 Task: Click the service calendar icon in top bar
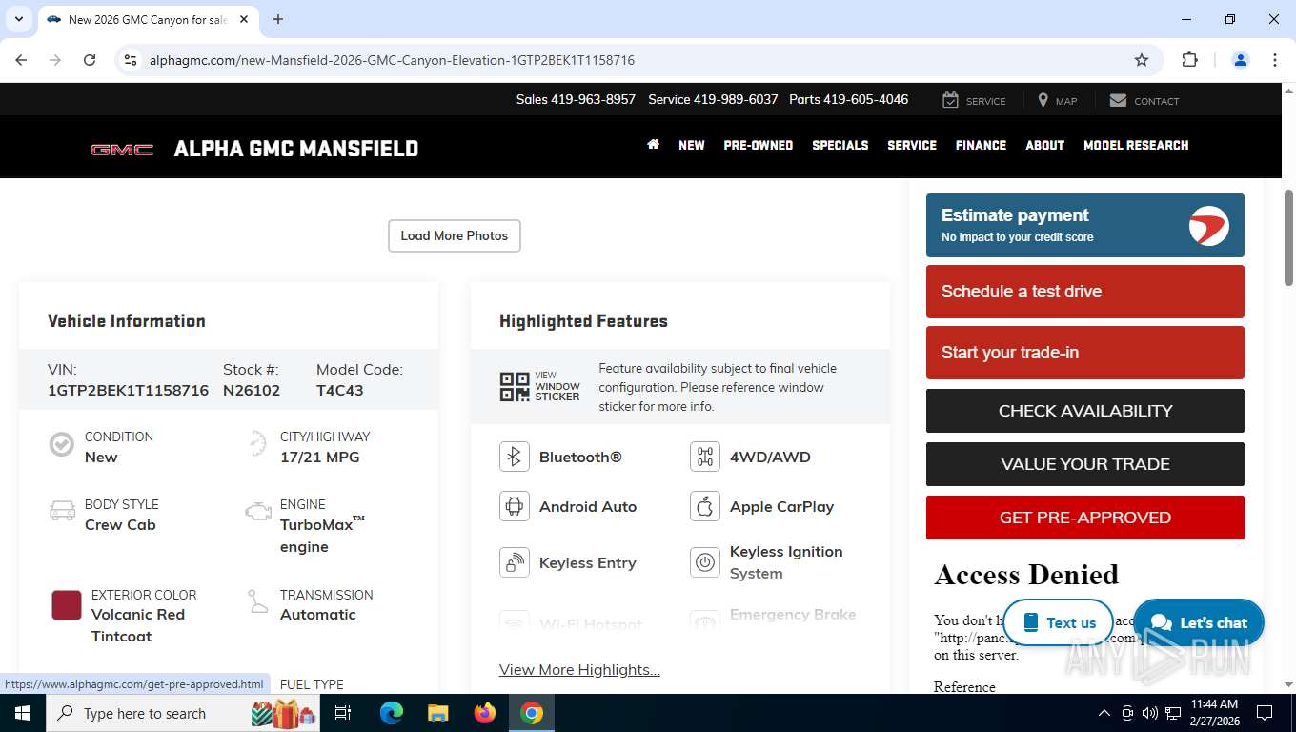pyautogui.click(x=950, y=100)
